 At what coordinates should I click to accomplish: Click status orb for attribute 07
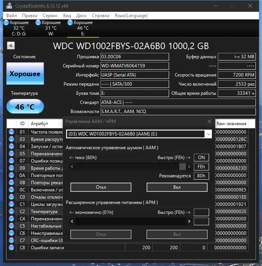pyautogui.click(x=11, y=161)
